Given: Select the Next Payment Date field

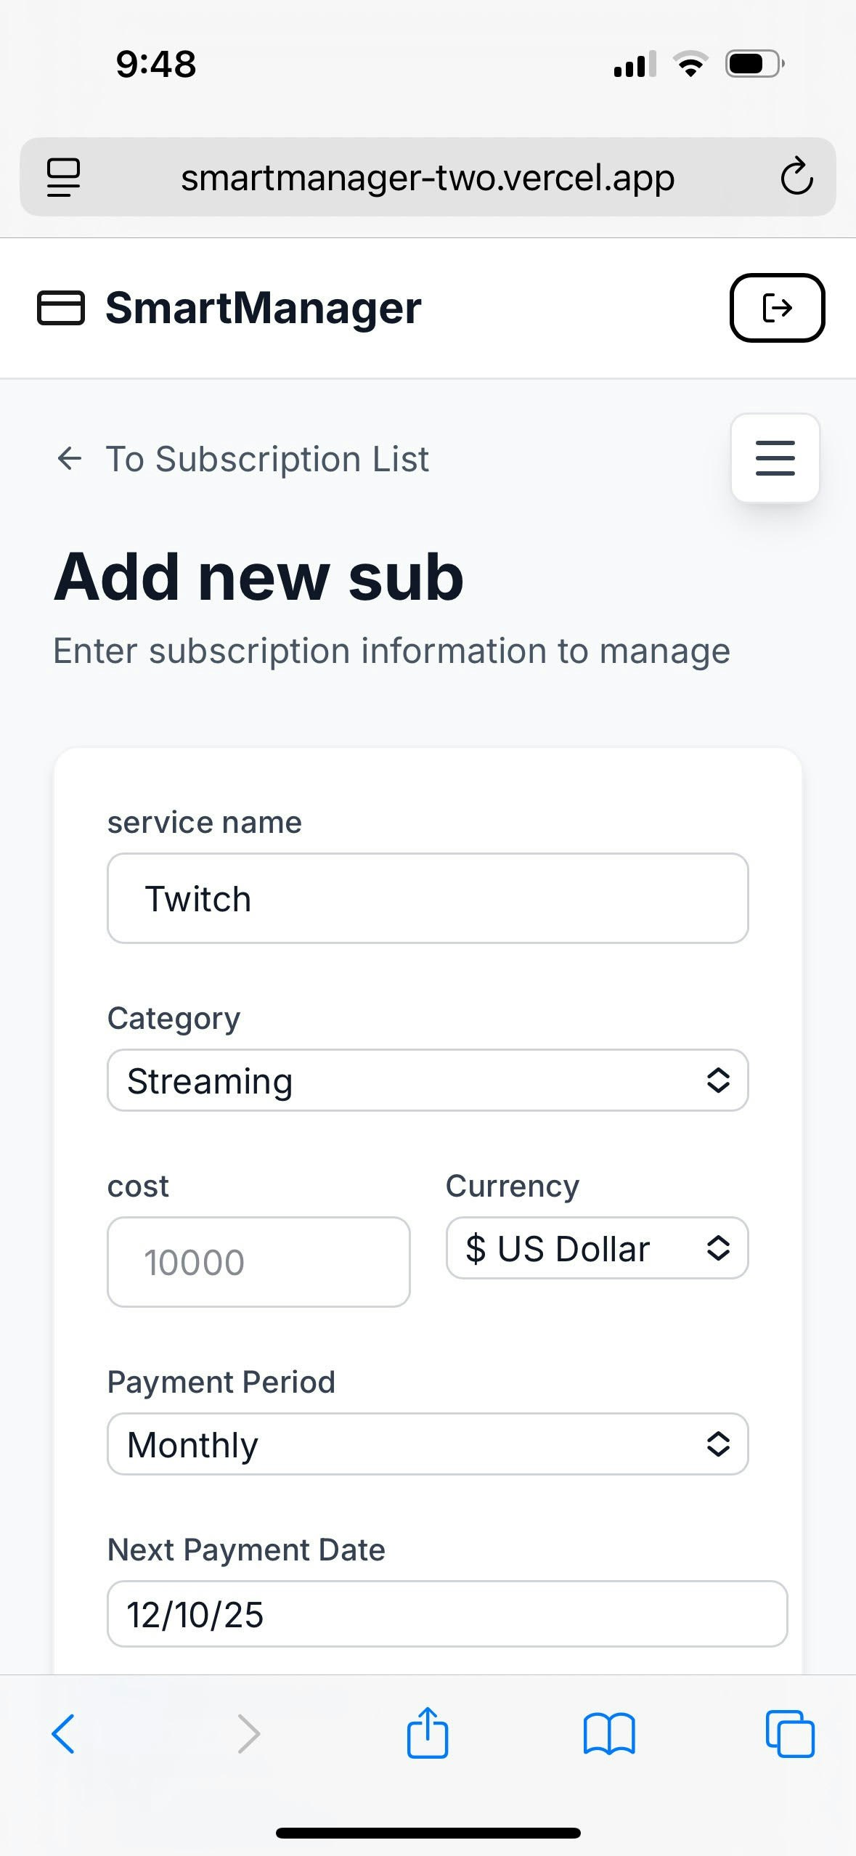Looking at the screenshot, I should click(447, 1613).
